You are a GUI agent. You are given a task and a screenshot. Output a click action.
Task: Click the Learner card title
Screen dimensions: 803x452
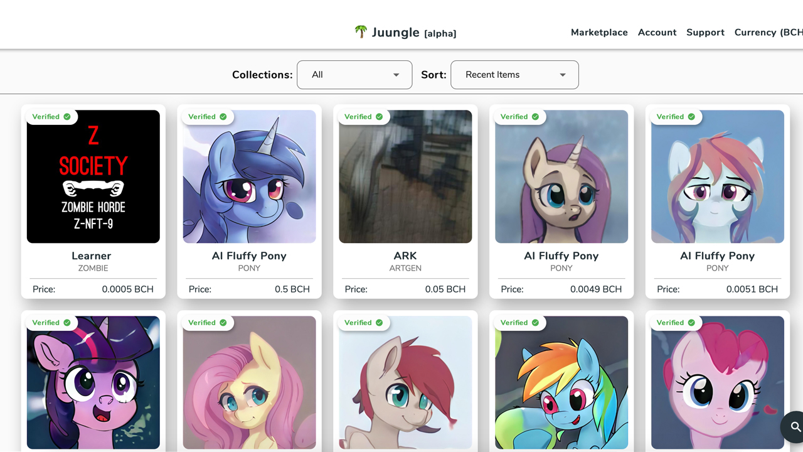pos(92,256)
